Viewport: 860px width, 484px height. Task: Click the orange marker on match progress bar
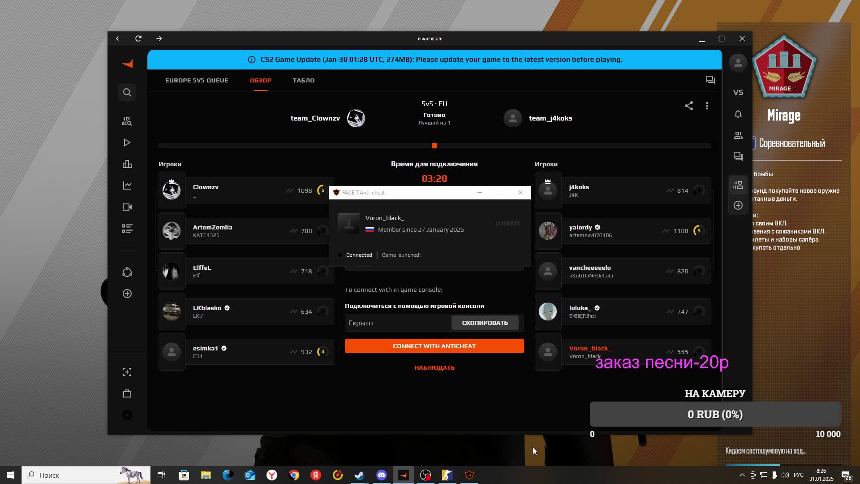pos(434,146)
